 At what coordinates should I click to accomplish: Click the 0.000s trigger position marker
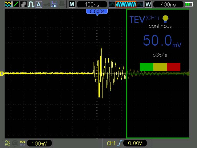(x=97, y=12)
